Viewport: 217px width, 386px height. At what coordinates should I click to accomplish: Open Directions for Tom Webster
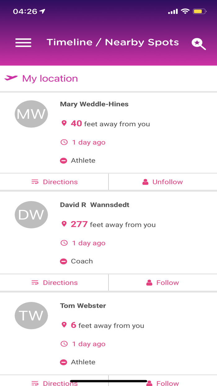[x=54, y=383]
